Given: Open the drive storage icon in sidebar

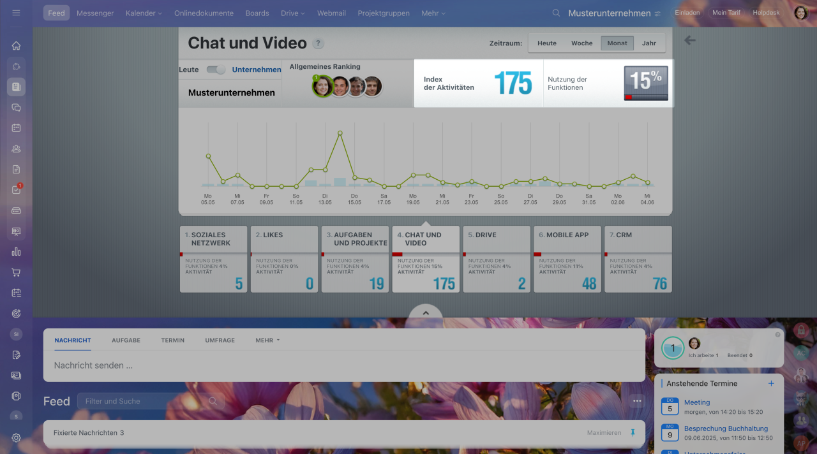Looking at the screenshot, I should point(16,210).
